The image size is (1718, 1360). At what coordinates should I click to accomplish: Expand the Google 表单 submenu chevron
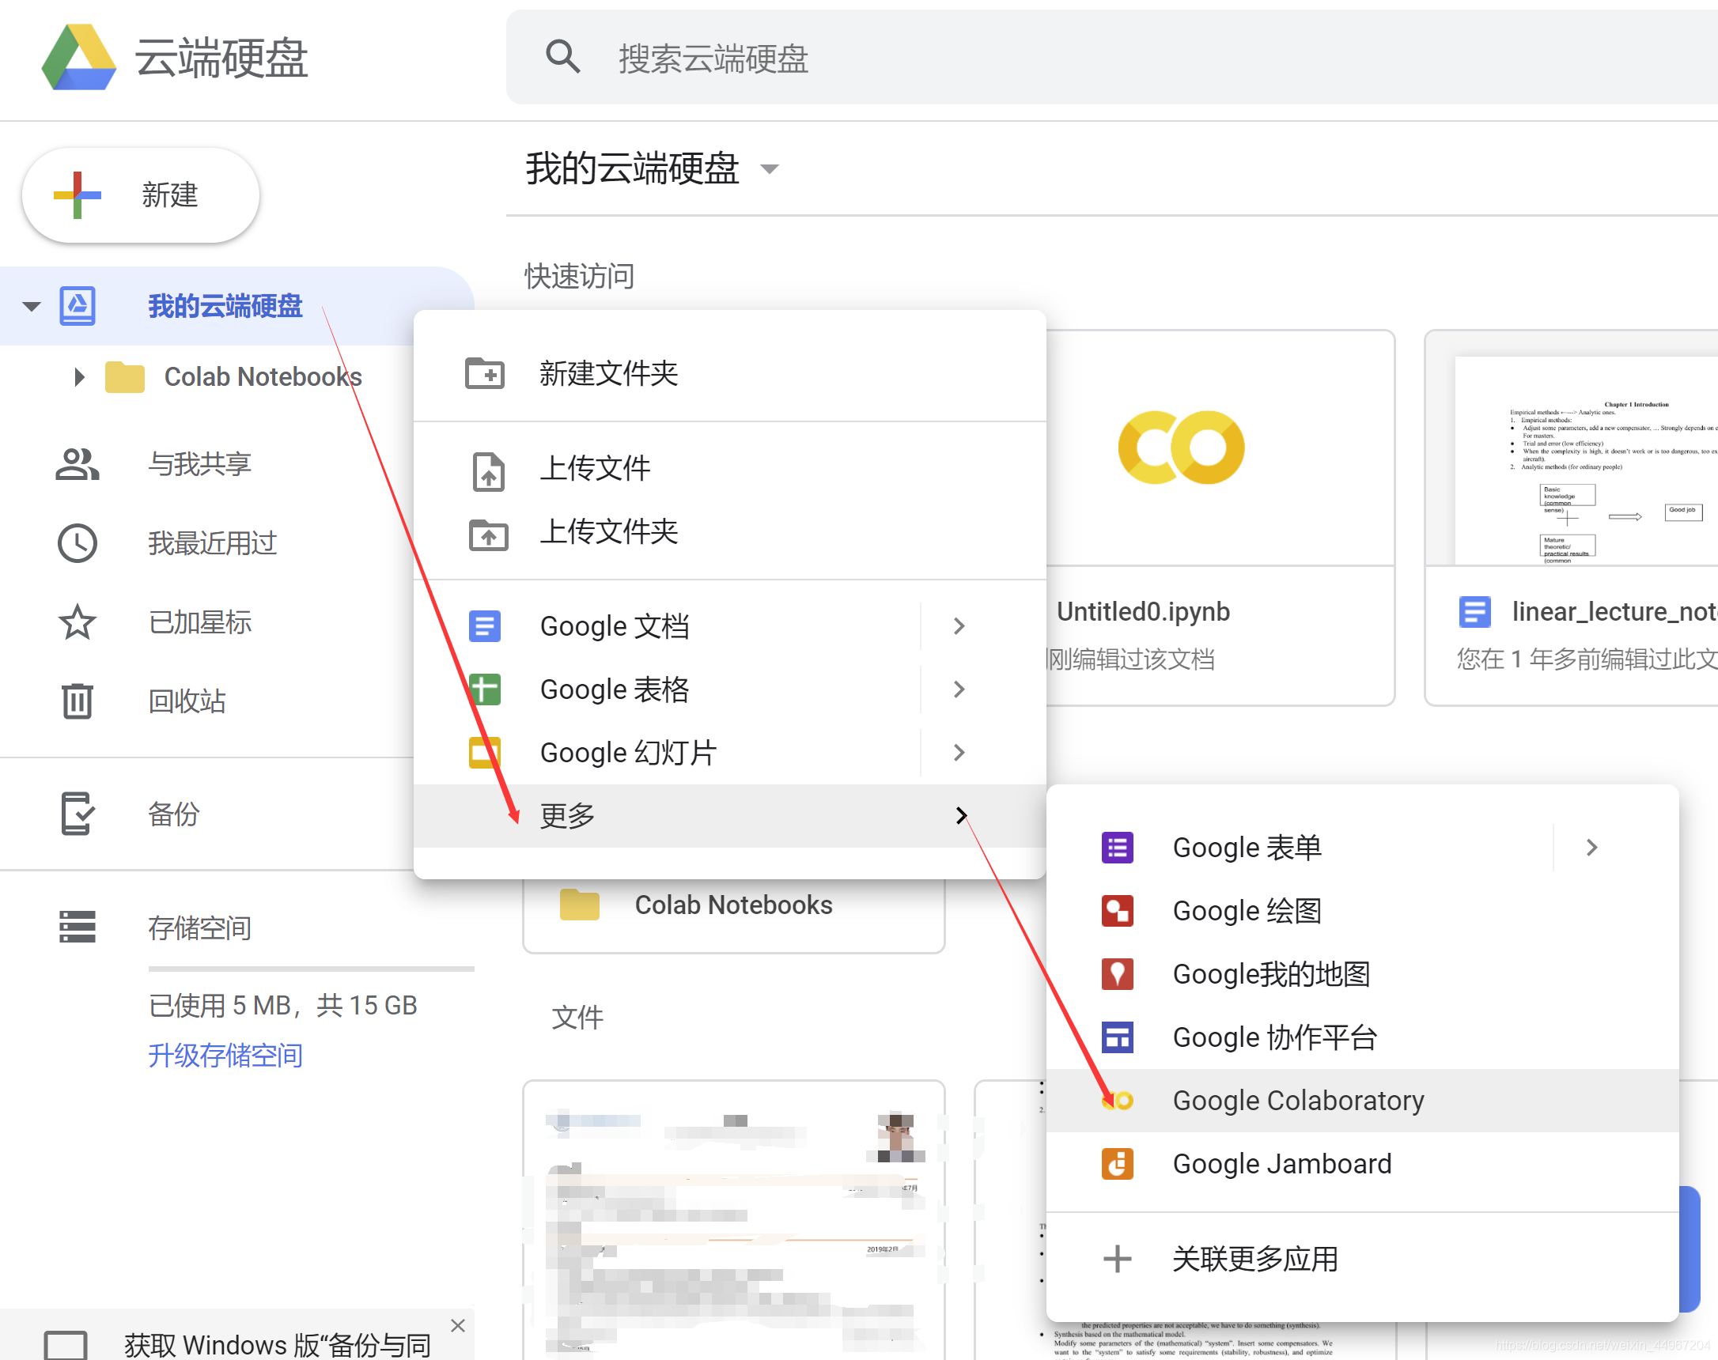(x=1591, y=848)
